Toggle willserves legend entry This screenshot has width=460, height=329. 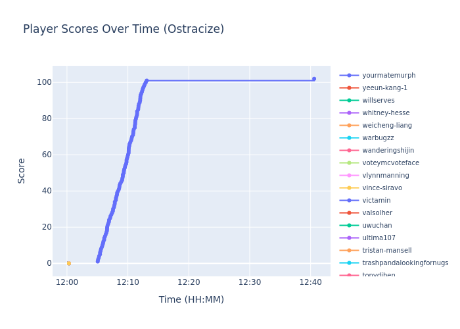[x=378, y=101]
